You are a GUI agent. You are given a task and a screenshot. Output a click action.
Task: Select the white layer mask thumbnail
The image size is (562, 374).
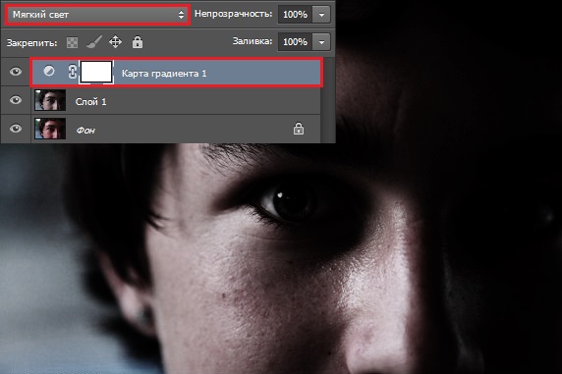(x=96, y=72)
